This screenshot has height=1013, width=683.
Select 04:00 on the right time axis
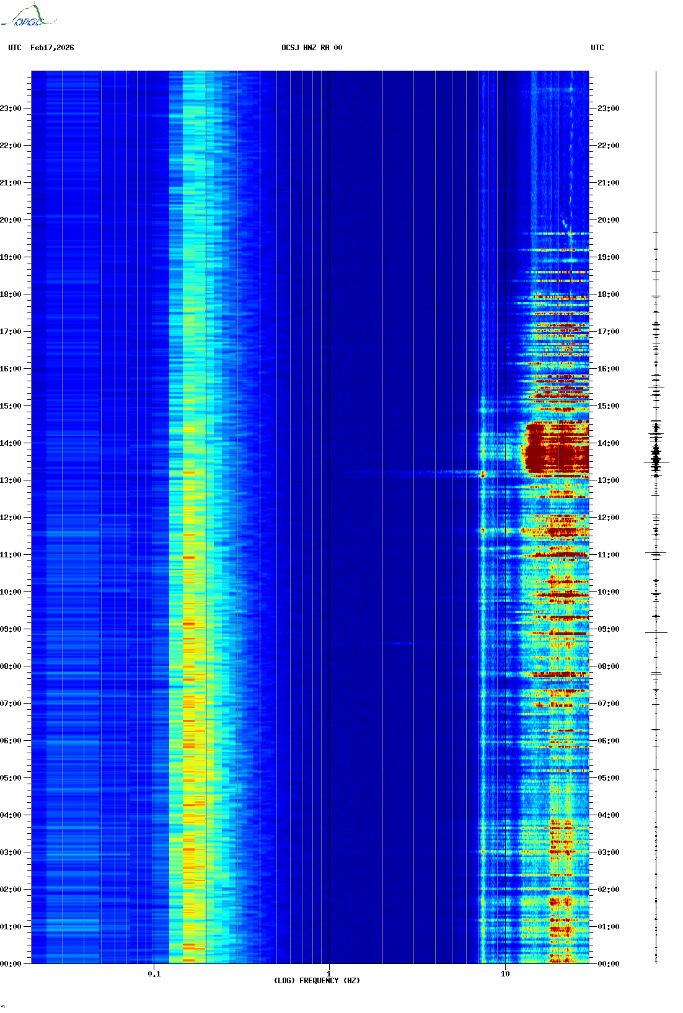coord(609,815)
